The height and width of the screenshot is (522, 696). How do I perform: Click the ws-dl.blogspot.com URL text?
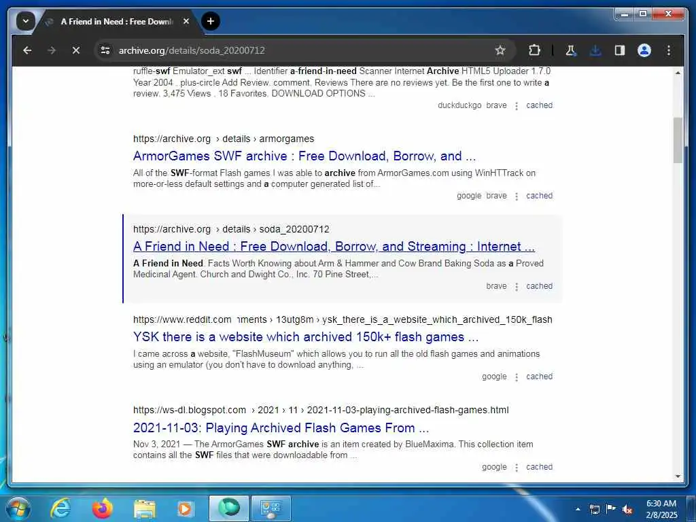(321, 410)
